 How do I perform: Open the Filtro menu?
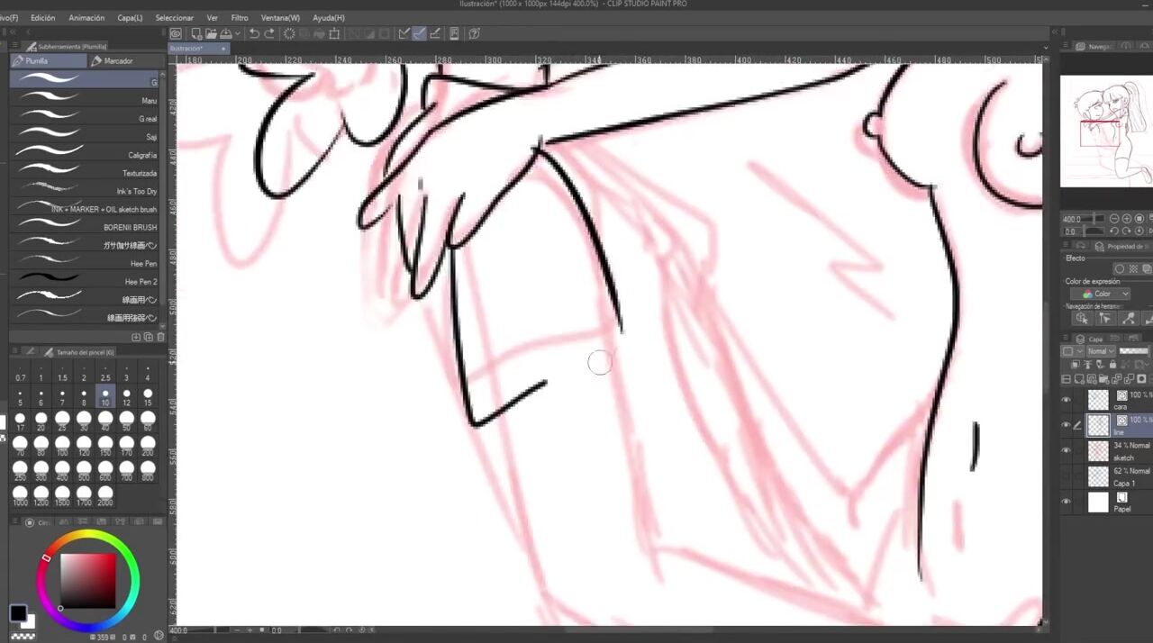pos(240,17)
